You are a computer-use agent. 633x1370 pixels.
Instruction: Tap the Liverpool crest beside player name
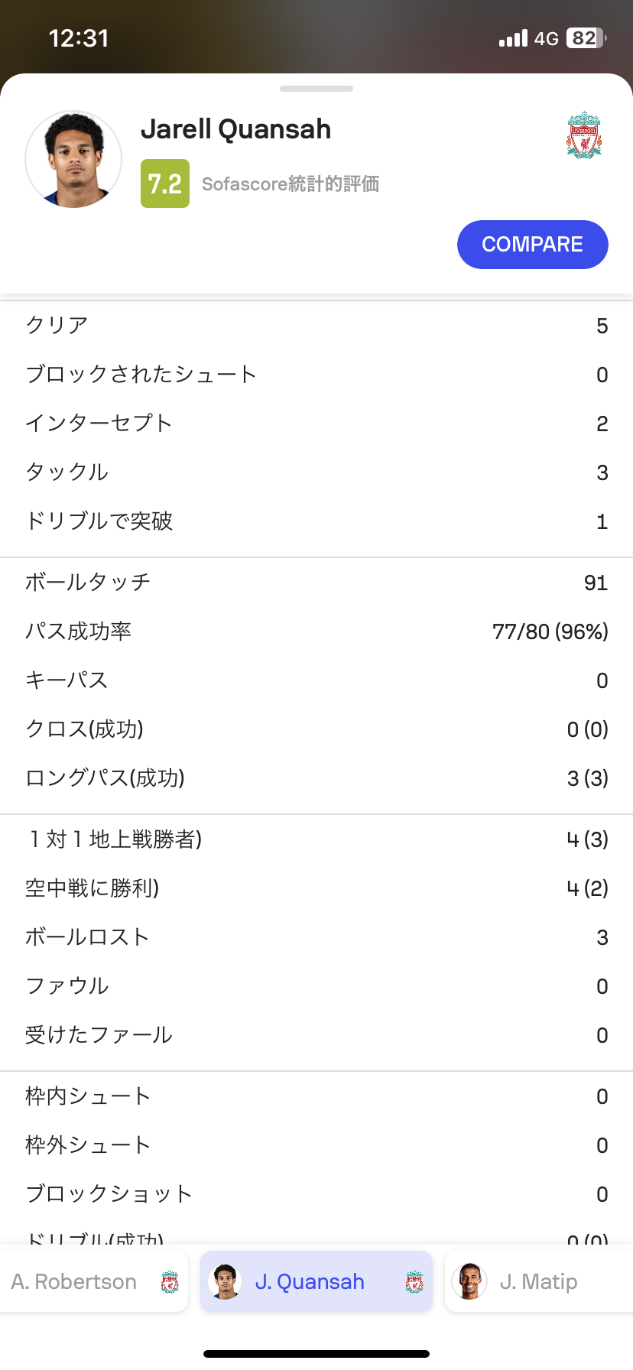click(584, 135)
